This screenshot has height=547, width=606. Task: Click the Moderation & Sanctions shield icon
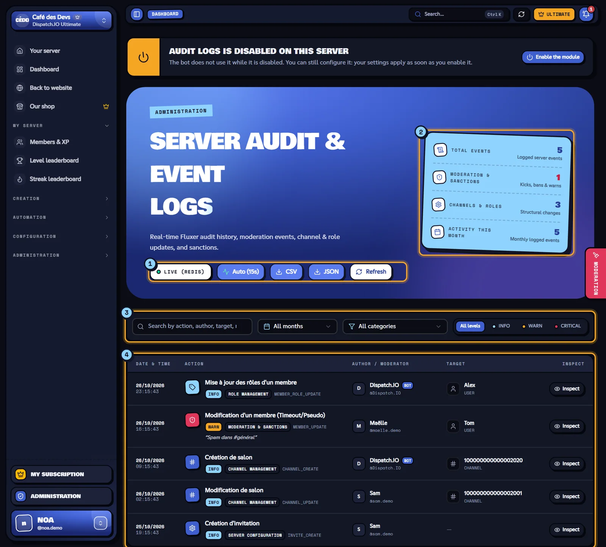[439, 177]
